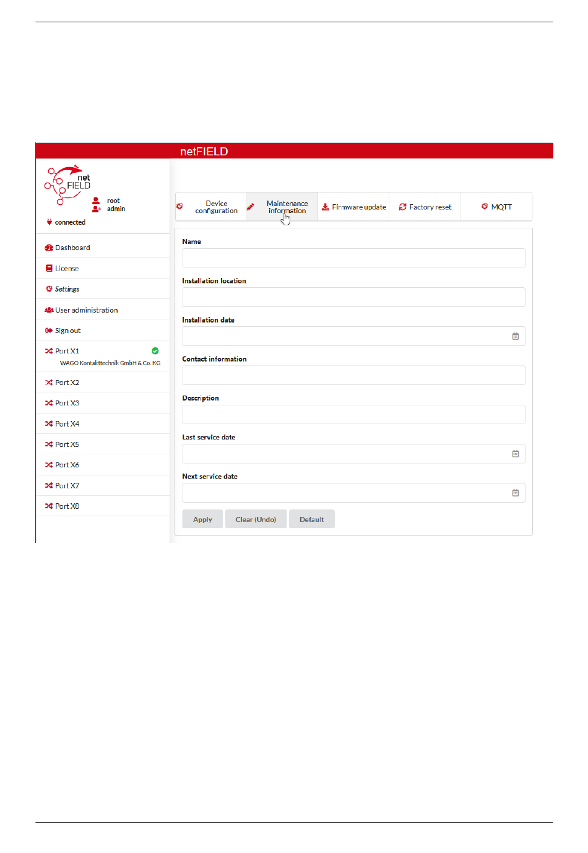588x853 pixels.
Task: Click the User administration people icon
Action: pos(49,310)
